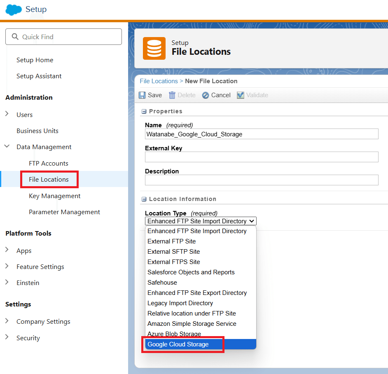Click the Salesforce cloud logo
This screenshot has height=374, width=388.
14,9
